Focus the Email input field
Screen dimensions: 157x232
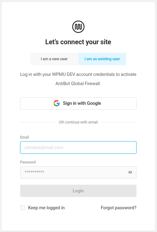tap(78, 147)
